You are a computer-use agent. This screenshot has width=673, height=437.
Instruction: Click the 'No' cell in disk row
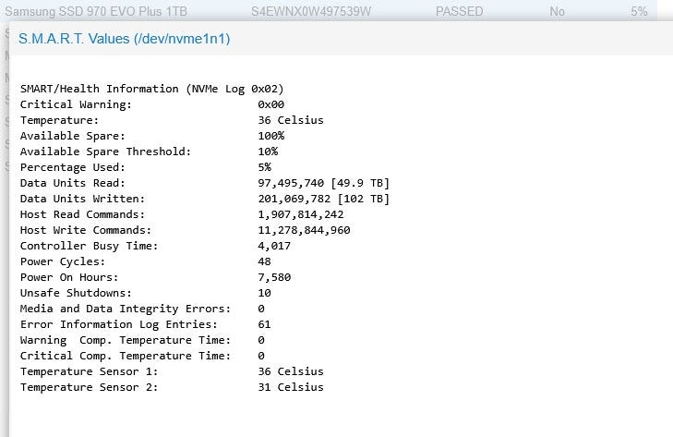pos(557,12)
